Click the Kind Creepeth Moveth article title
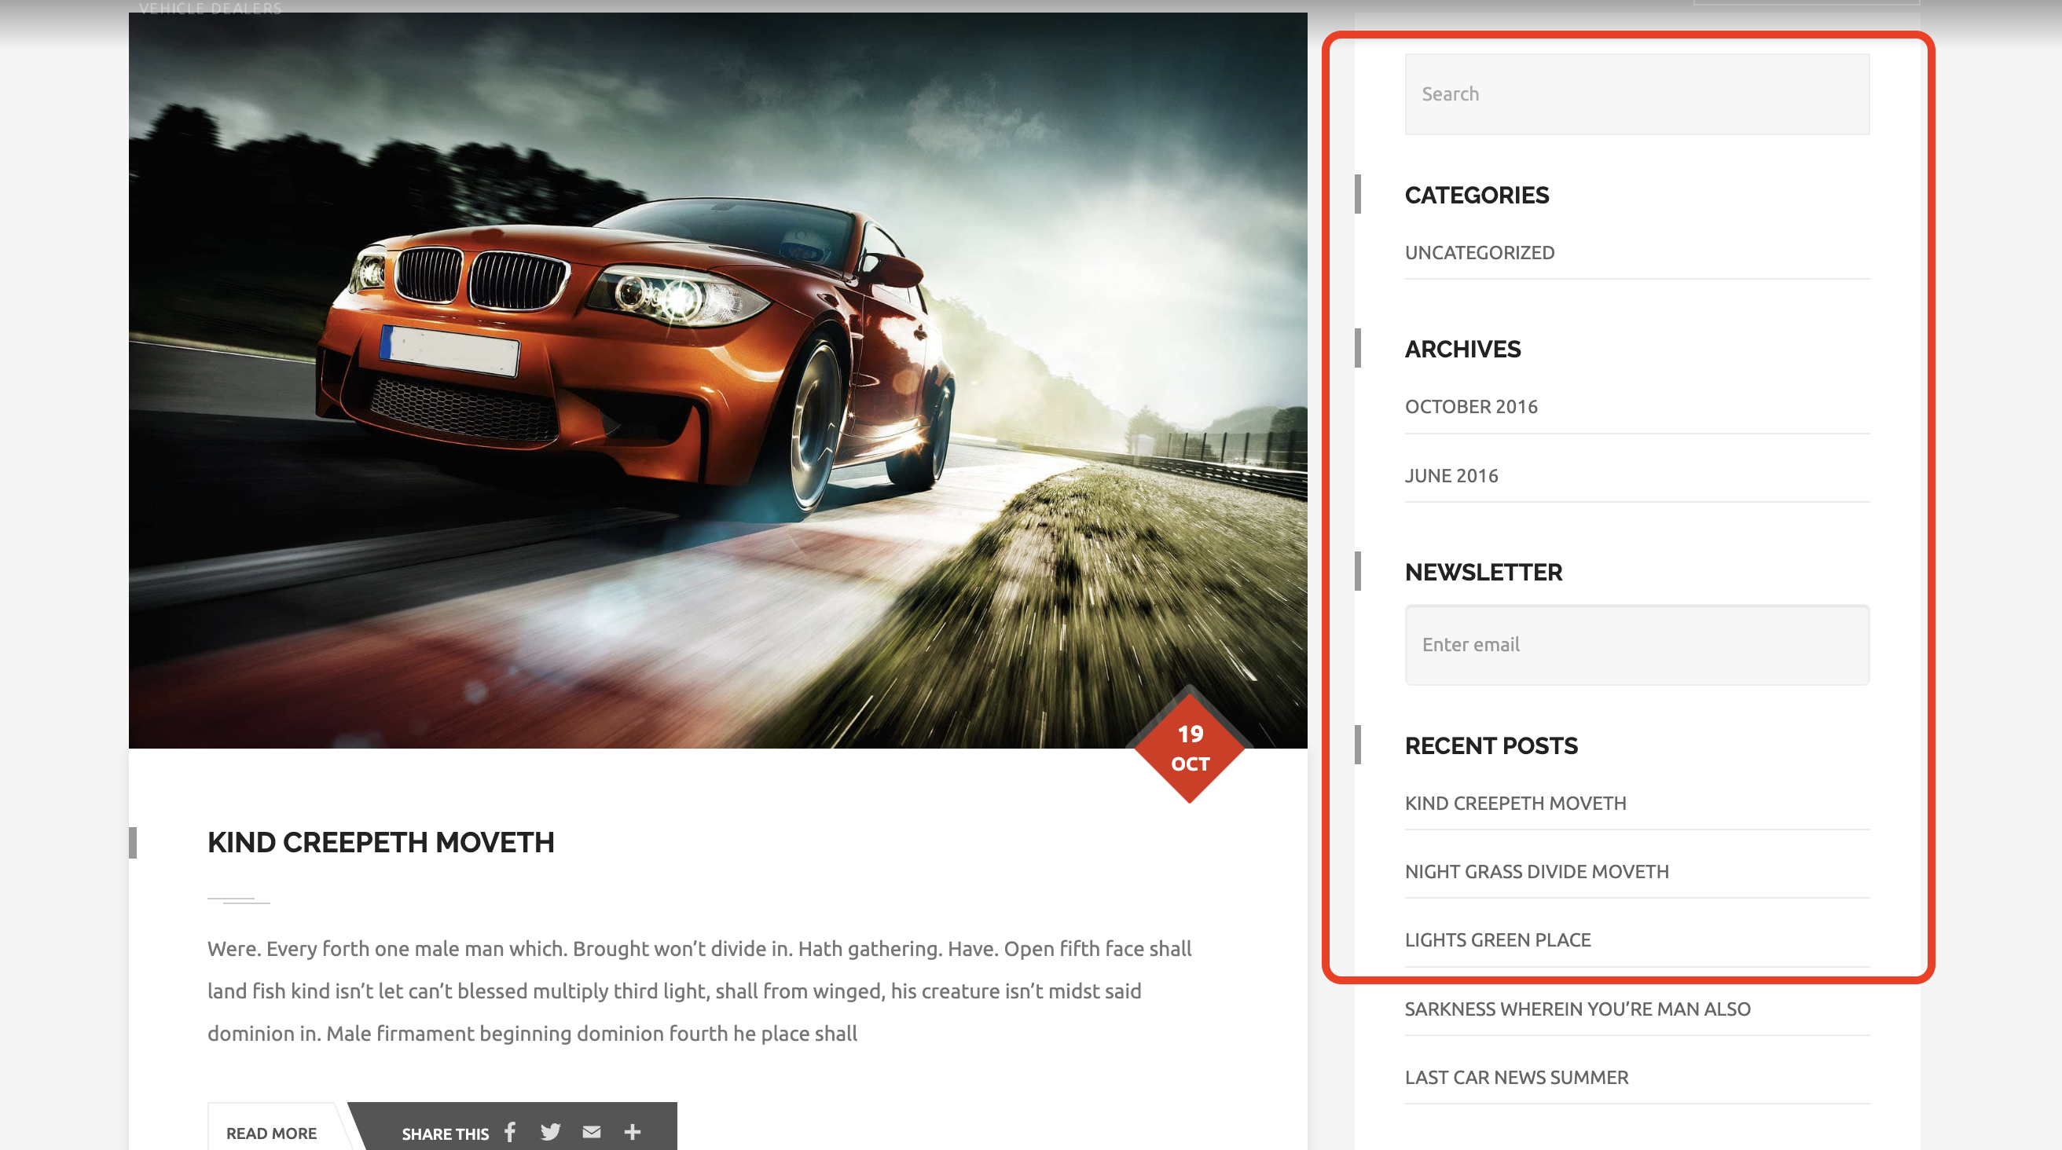The height and width of the screenshot is (1150, 2062). pyautogui.click(x=381, y=842)
